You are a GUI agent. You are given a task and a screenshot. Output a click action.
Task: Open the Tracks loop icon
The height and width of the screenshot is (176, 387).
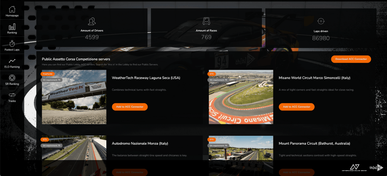(x=12, y=95)
